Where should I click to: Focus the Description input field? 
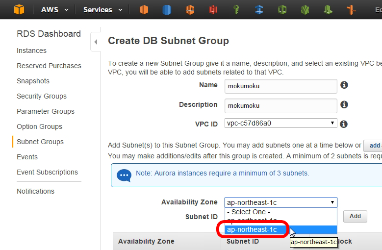point(280,106)
